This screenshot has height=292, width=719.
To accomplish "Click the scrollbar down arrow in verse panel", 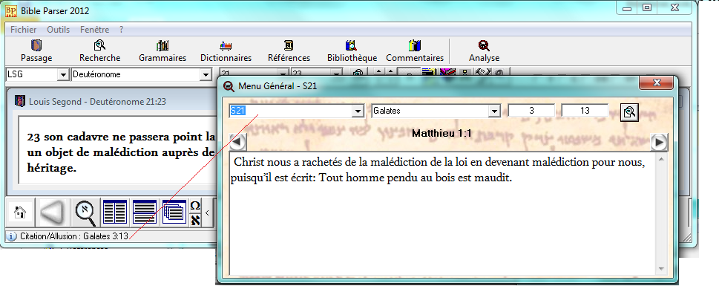I will pyautogui.click(x=661, y=268).
